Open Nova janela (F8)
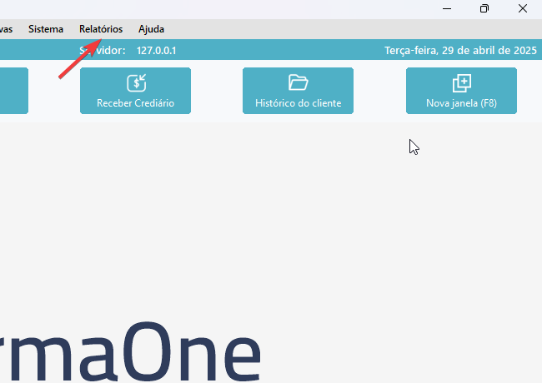This screenshot has width=542, height=383. tap(461, 91)
